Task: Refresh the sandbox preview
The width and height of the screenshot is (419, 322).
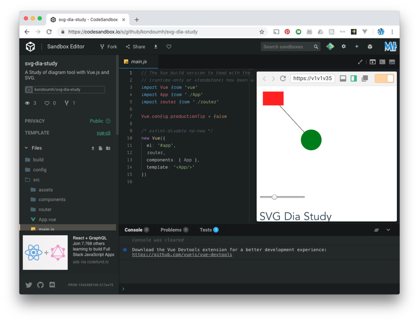Action: click(x=283, y=79)
